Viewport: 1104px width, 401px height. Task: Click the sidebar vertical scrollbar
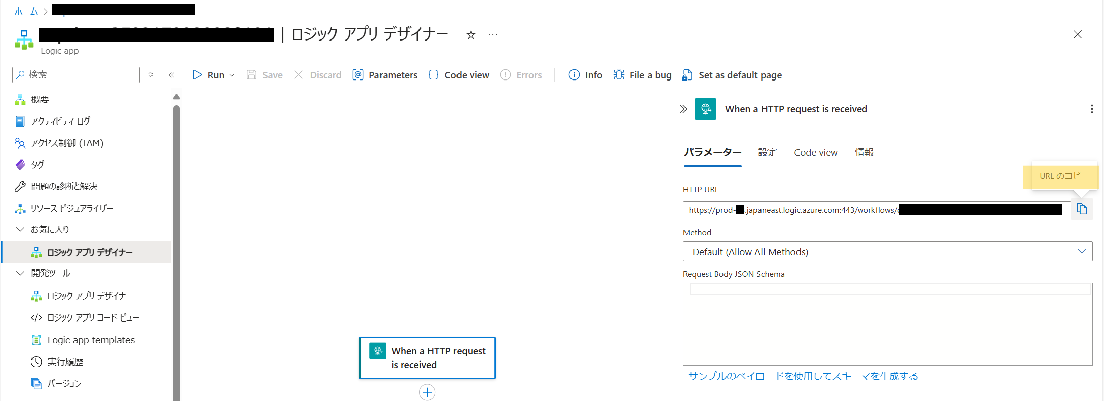point(176,253)
